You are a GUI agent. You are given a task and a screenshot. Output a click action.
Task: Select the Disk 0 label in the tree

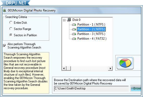[x=76, y=20]
